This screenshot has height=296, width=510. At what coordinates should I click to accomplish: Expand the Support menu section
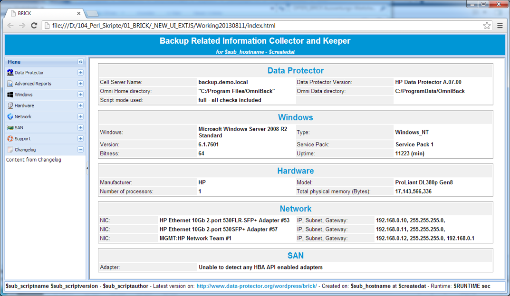pos(80,139)
